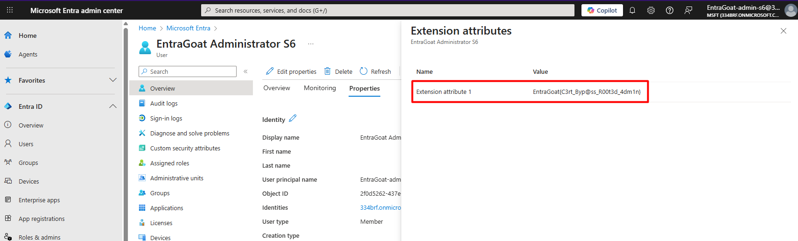Open the app launcher waffle icon

coord(10,10)
